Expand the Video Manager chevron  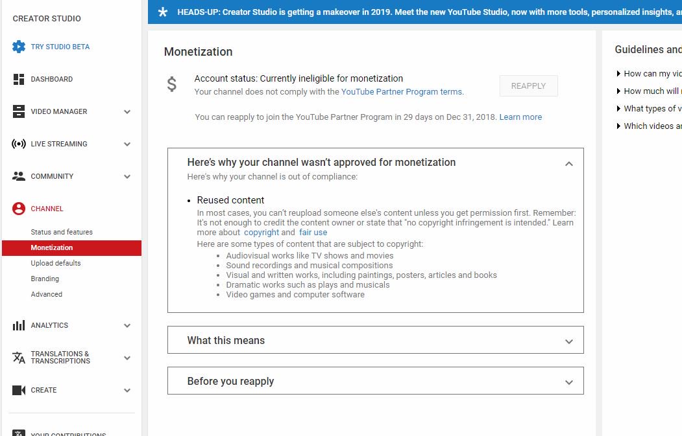(x=127, y=111)
